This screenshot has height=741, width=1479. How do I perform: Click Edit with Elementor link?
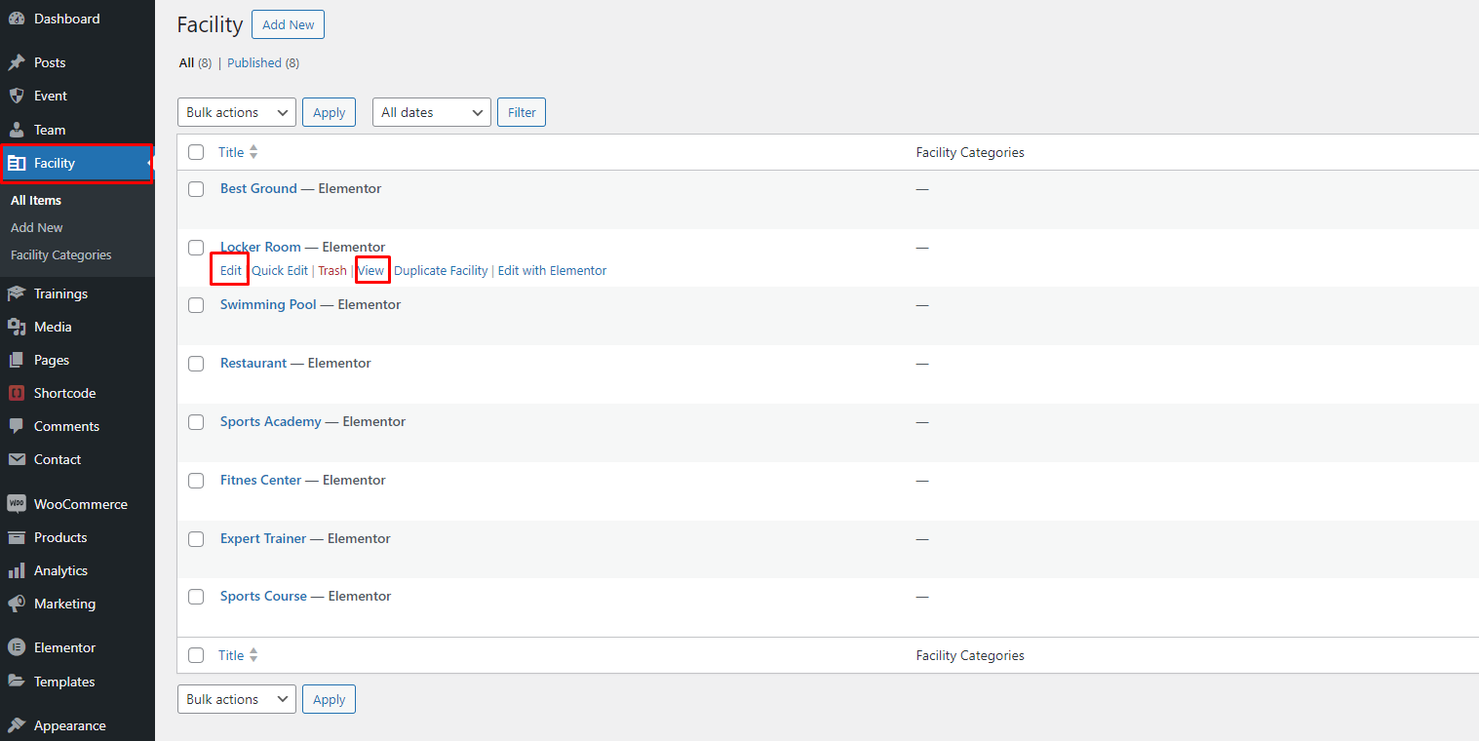pyautogui.click(x=552, y=270)
